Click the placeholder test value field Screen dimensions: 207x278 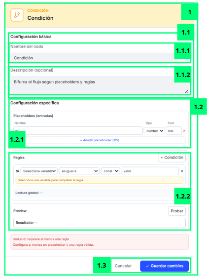[174, 131]
